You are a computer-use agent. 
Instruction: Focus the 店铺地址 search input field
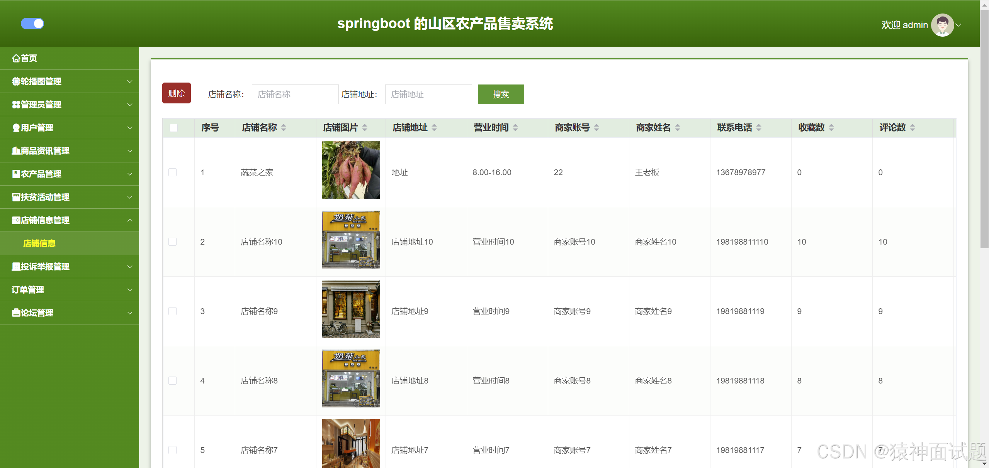tap(428, 95)
